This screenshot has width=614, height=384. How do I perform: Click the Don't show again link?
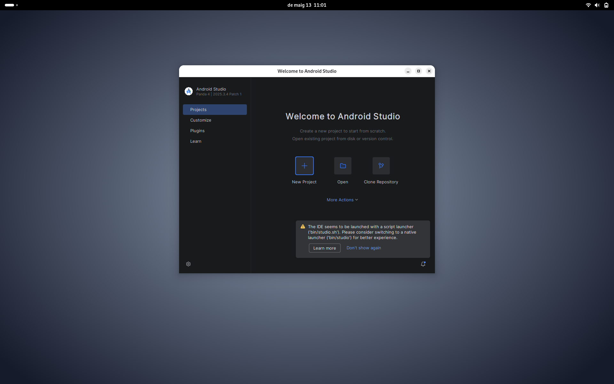(x=364, y=248)
